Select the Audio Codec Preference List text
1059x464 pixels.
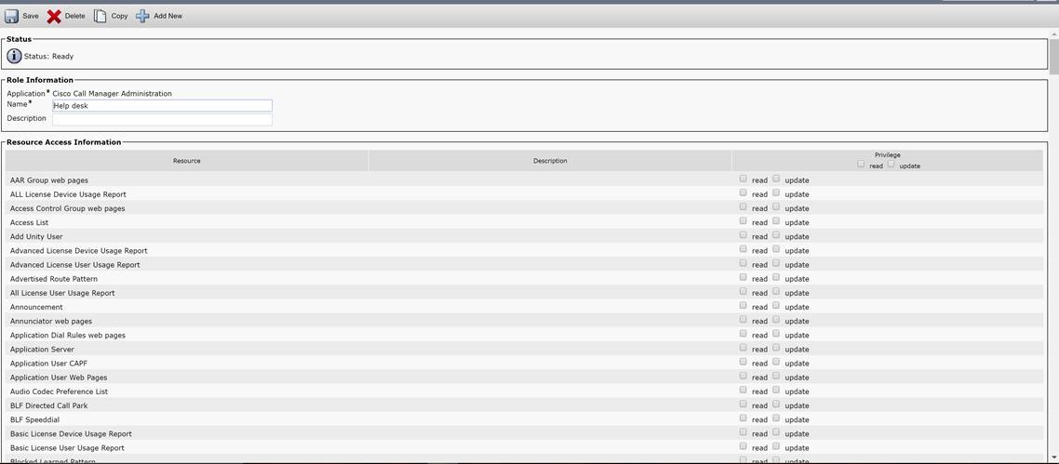point(60,391)
